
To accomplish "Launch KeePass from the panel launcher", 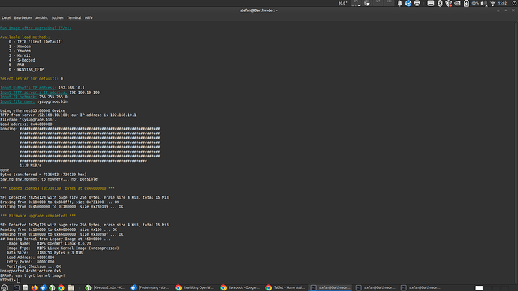I will [52, 288].
